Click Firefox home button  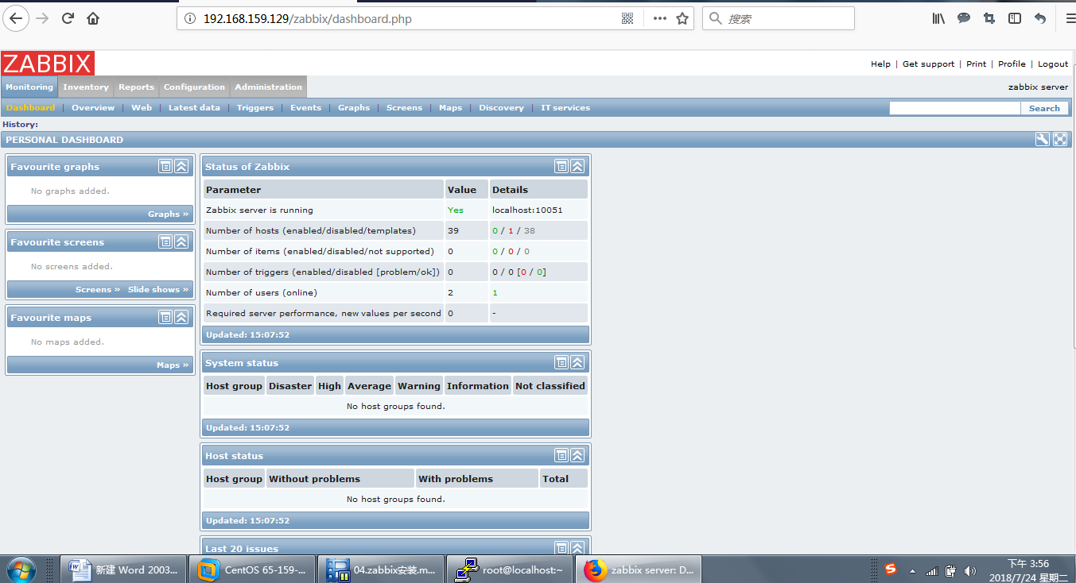click(93, 18)
